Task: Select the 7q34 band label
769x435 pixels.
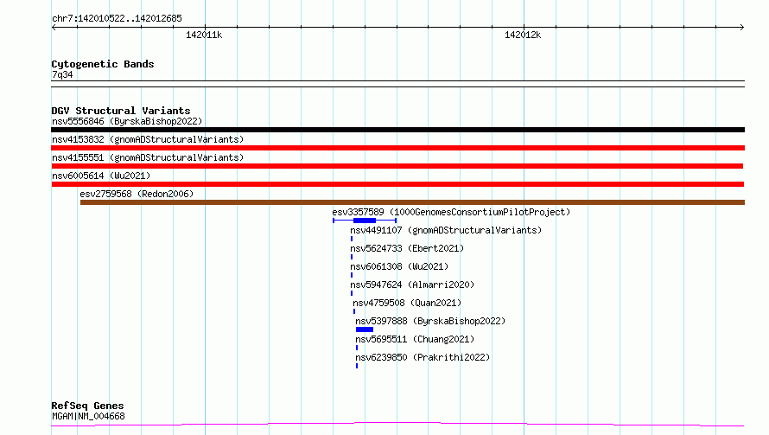Action: [62, 74]
